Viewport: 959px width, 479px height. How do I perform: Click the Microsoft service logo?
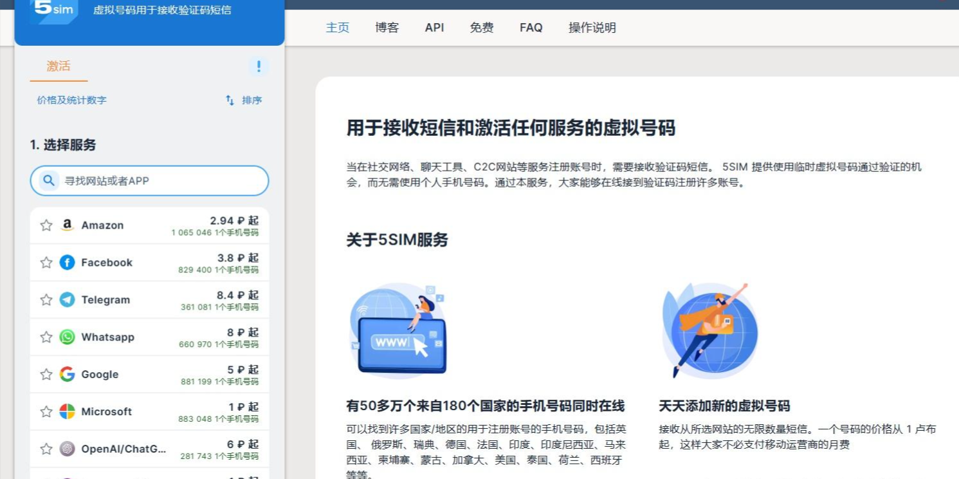tap(67, 411)
